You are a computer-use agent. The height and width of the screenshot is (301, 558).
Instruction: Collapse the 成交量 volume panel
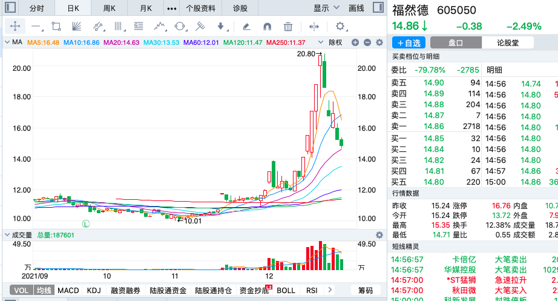[7, 235]
